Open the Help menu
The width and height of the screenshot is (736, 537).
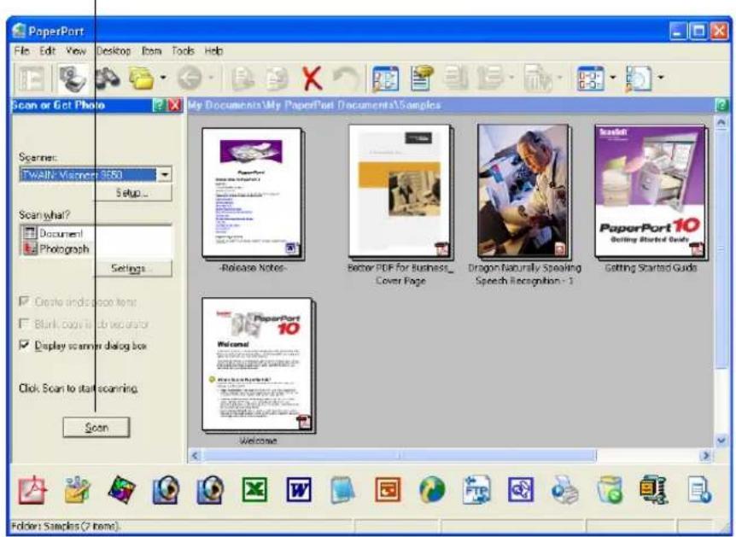pyautogui.click(x=213, y=50)
